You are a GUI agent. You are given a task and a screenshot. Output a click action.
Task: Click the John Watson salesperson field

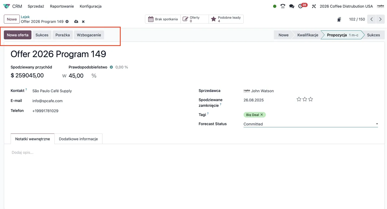(262, 91)
